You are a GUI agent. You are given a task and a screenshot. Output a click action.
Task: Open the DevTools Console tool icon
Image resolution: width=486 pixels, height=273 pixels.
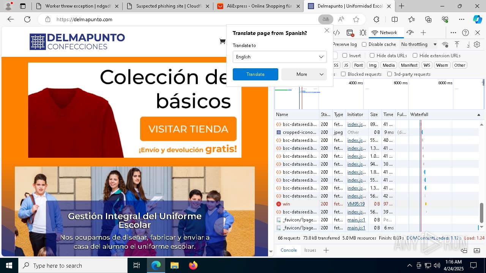click(x=350, y=33)
